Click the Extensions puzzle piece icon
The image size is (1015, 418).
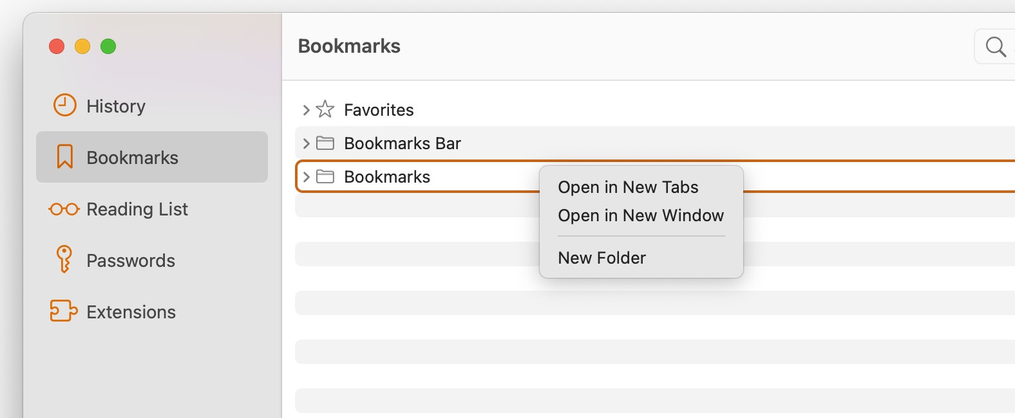64,311
